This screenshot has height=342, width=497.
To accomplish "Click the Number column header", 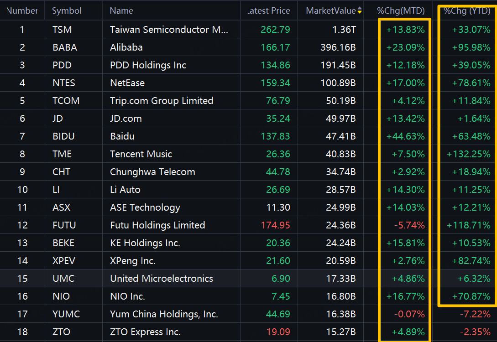I will click(x=22, y=11).
